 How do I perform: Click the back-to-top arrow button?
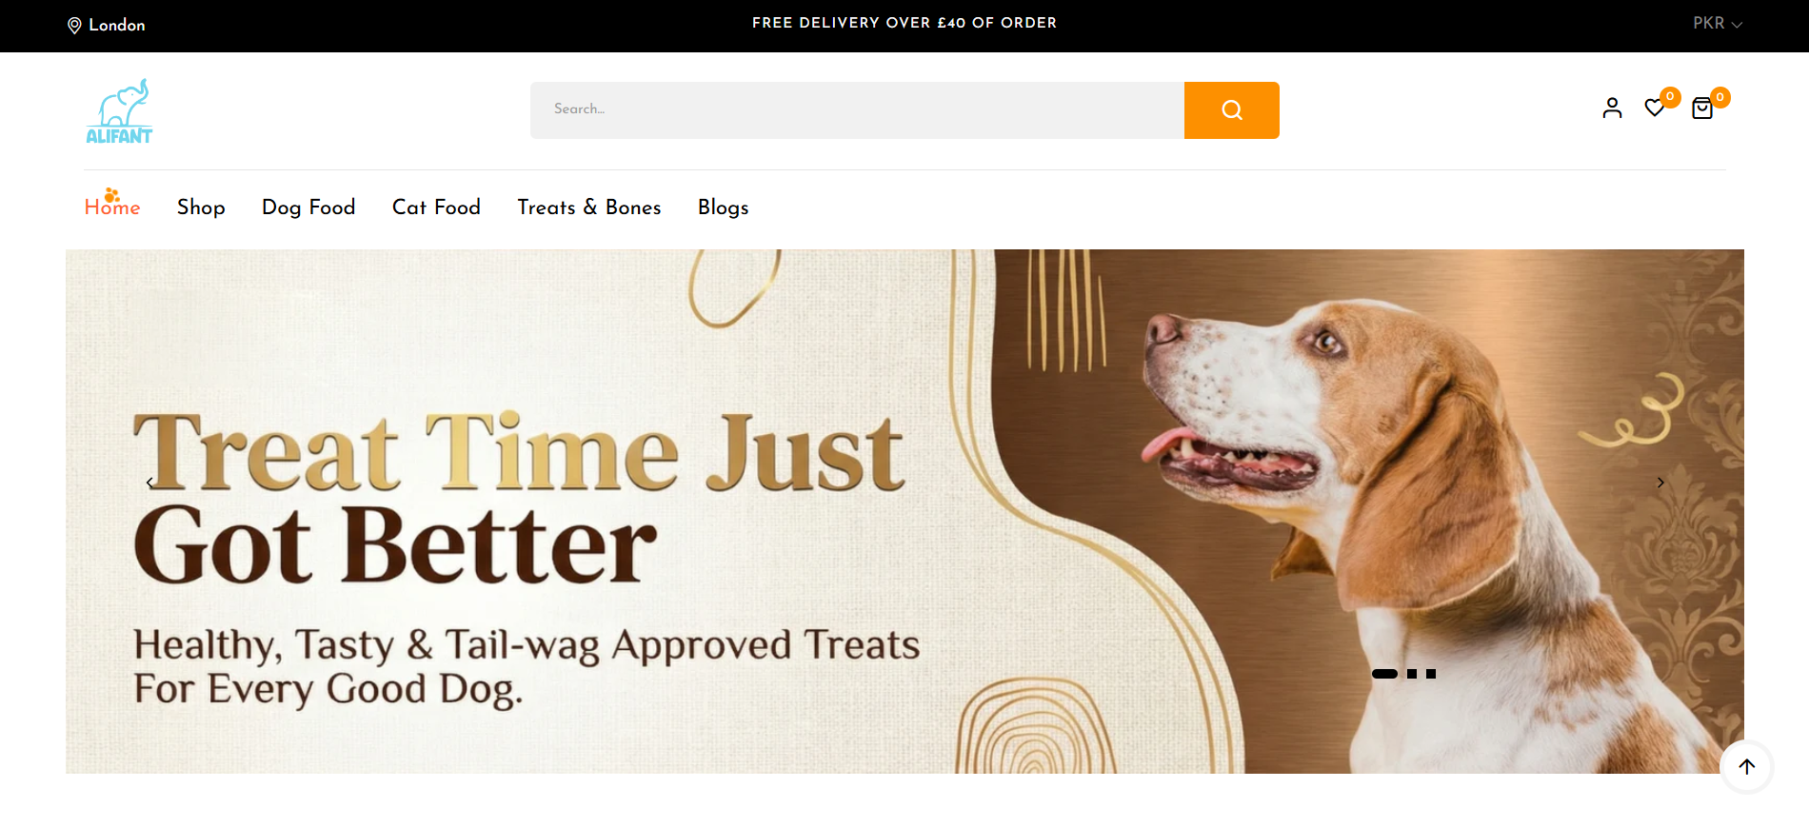1746,766
